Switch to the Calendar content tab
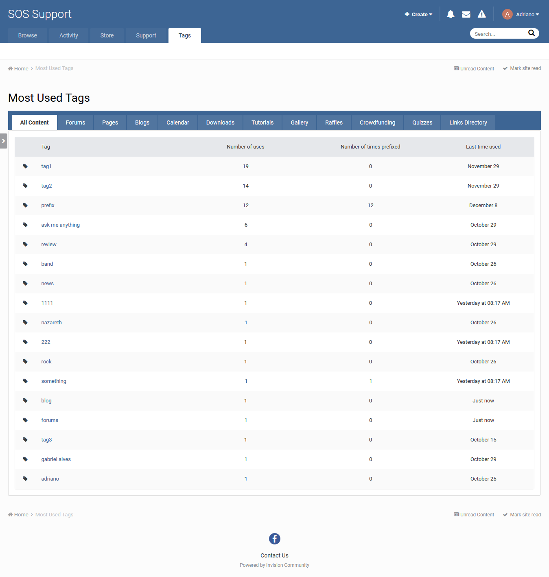 [178, 122]
